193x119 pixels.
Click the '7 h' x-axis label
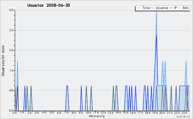pos(66,113)
